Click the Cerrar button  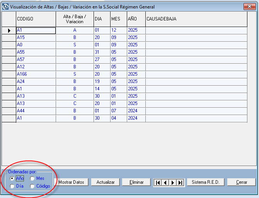click(241, 182)
